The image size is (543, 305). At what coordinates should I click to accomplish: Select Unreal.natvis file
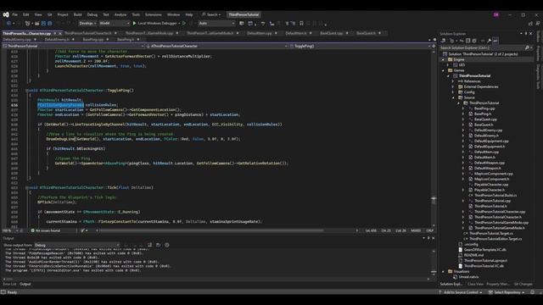click(468, 277)
